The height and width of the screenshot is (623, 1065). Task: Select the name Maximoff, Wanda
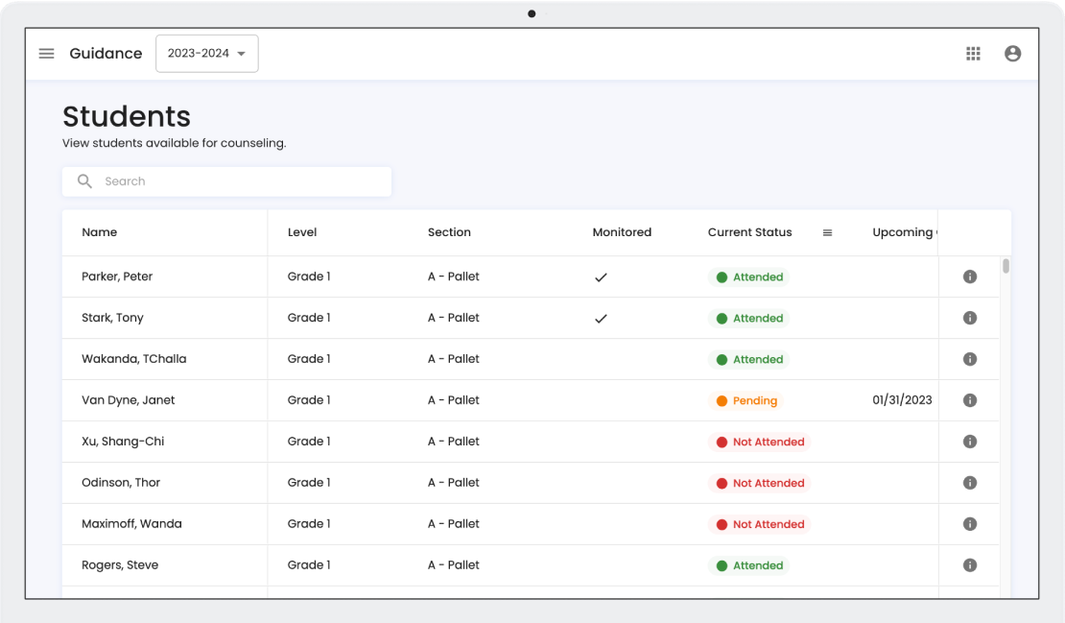tap(131, 524)
